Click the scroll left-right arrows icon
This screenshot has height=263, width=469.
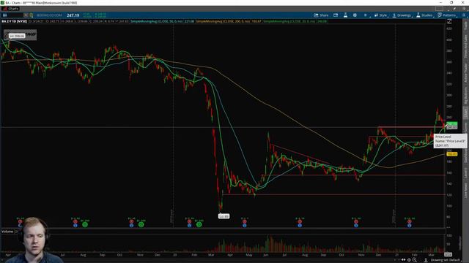point(403,260)
